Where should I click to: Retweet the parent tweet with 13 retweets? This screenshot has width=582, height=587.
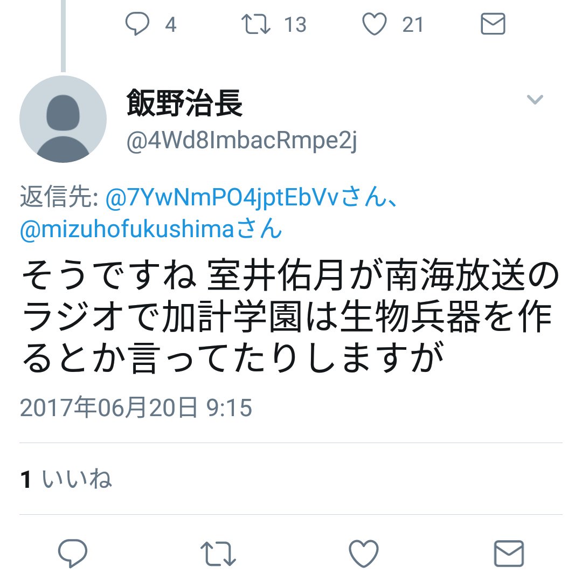[x=255, y=24]
